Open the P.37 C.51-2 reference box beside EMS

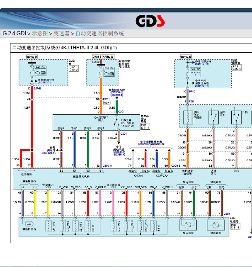click(74, 68)
